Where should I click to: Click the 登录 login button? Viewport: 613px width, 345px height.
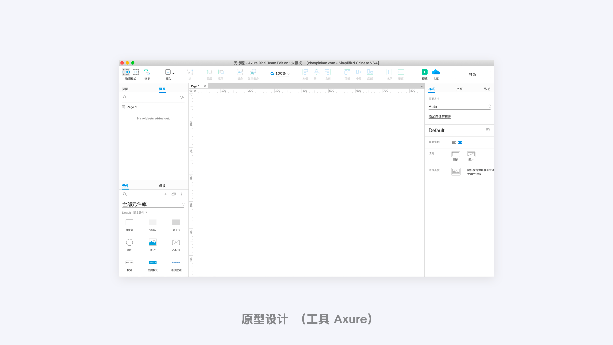click(473, 74)
